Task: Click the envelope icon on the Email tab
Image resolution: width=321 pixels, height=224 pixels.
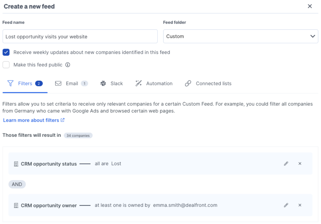Action: [x=58, y=83]
